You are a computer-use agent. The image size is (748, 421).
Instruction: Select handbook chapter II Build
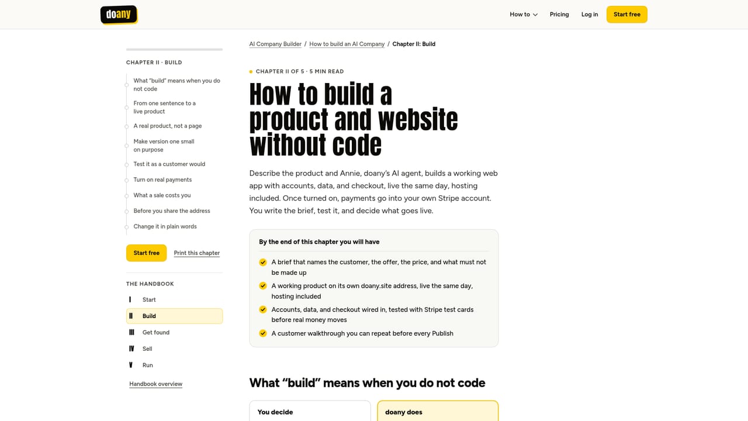(174, 316)
